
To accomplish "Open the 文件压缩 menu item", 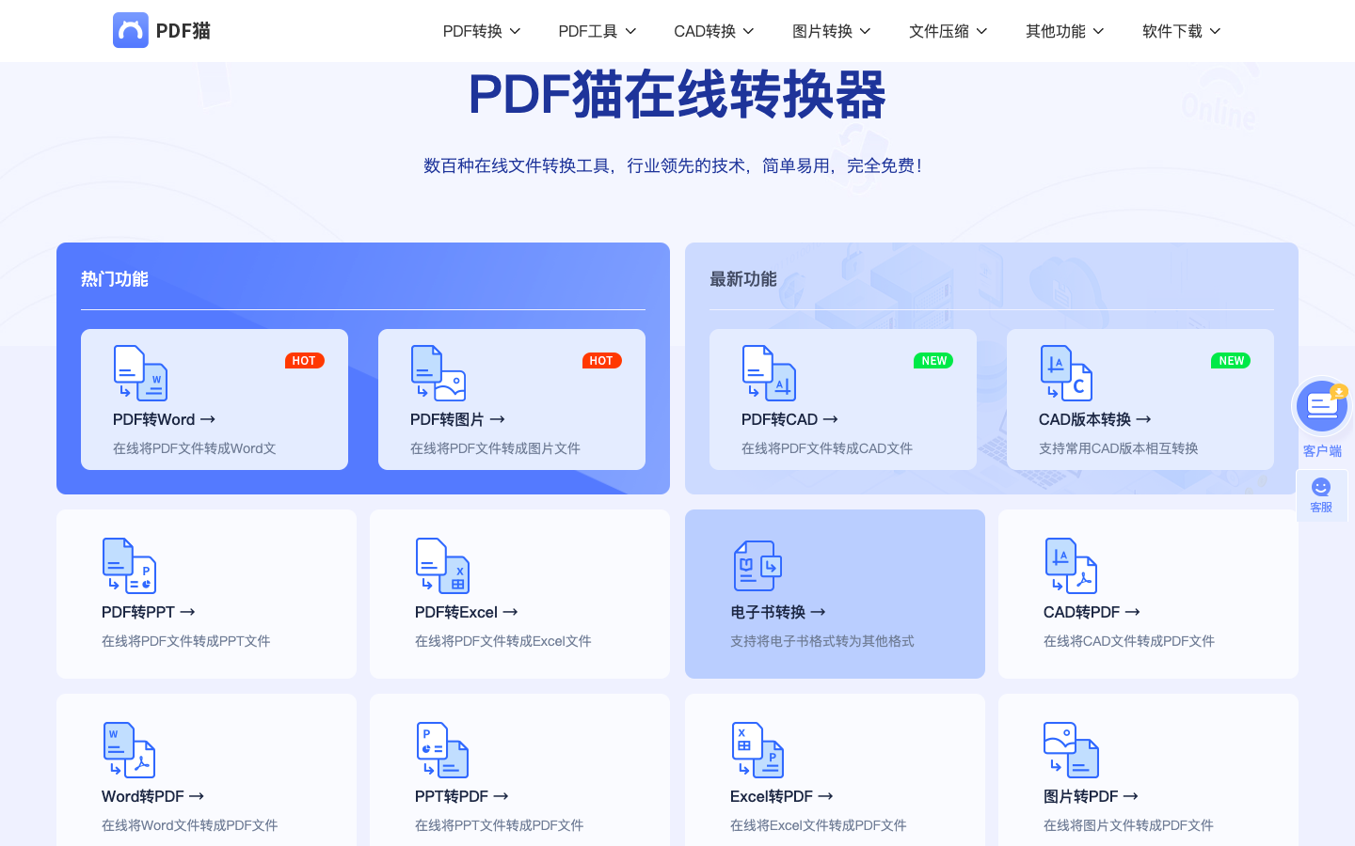I will click(947, 30).
